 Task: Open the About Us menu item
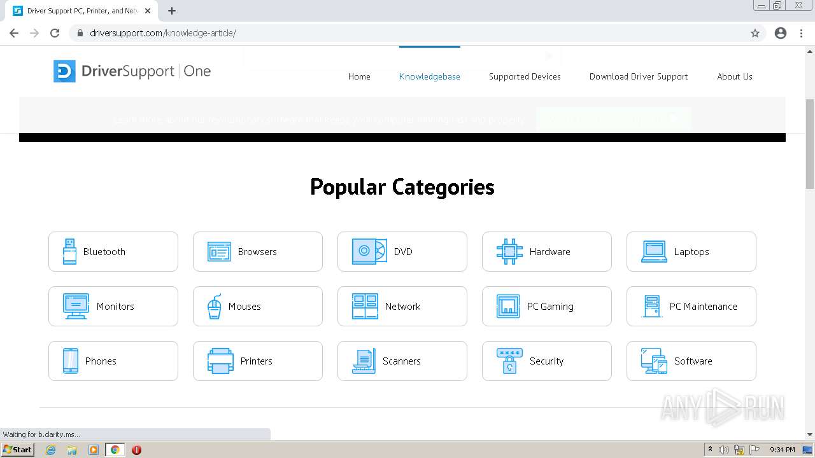coord(735,76)
